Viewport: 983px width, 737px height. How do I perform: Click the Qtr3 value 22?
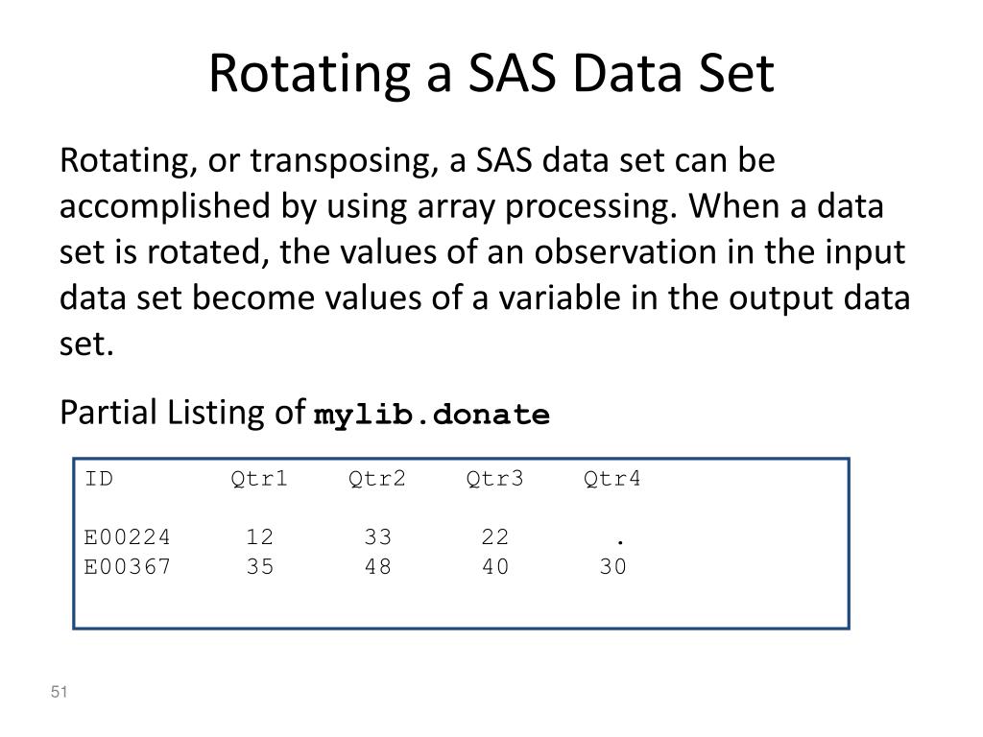click(x=495, y=537)
